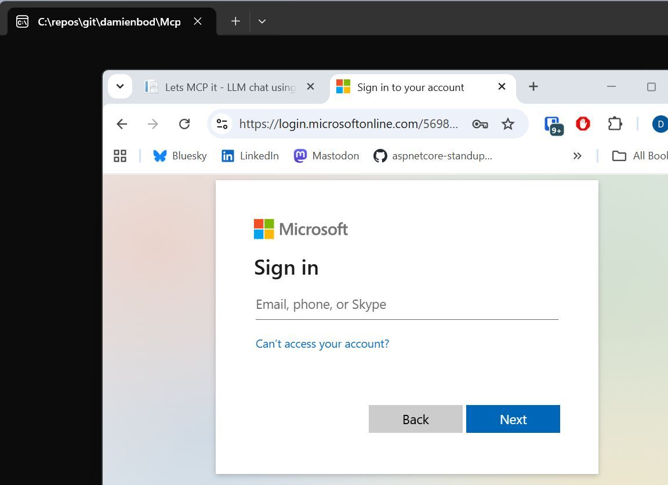Click the browser forward arrow
Screen dimensions: 668x485
point(153,124)
